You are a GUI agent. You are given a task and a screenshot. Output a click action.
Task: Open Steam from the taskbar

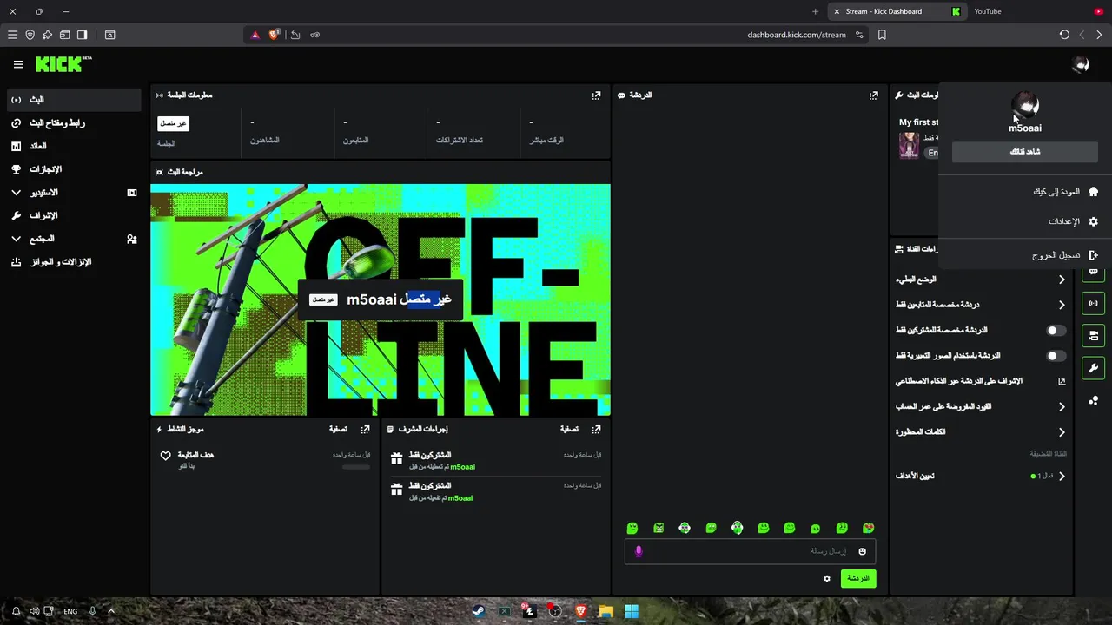[479, 611]
